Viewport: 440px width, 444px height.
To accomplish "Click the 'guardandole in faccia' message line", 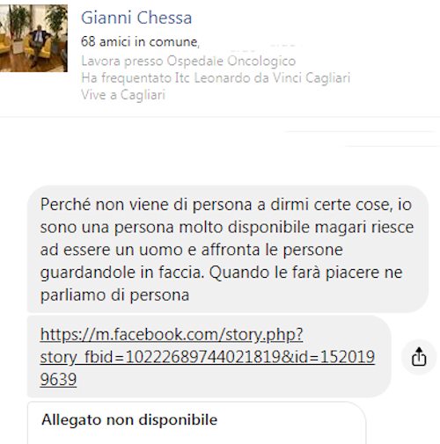I will [221, 273].
